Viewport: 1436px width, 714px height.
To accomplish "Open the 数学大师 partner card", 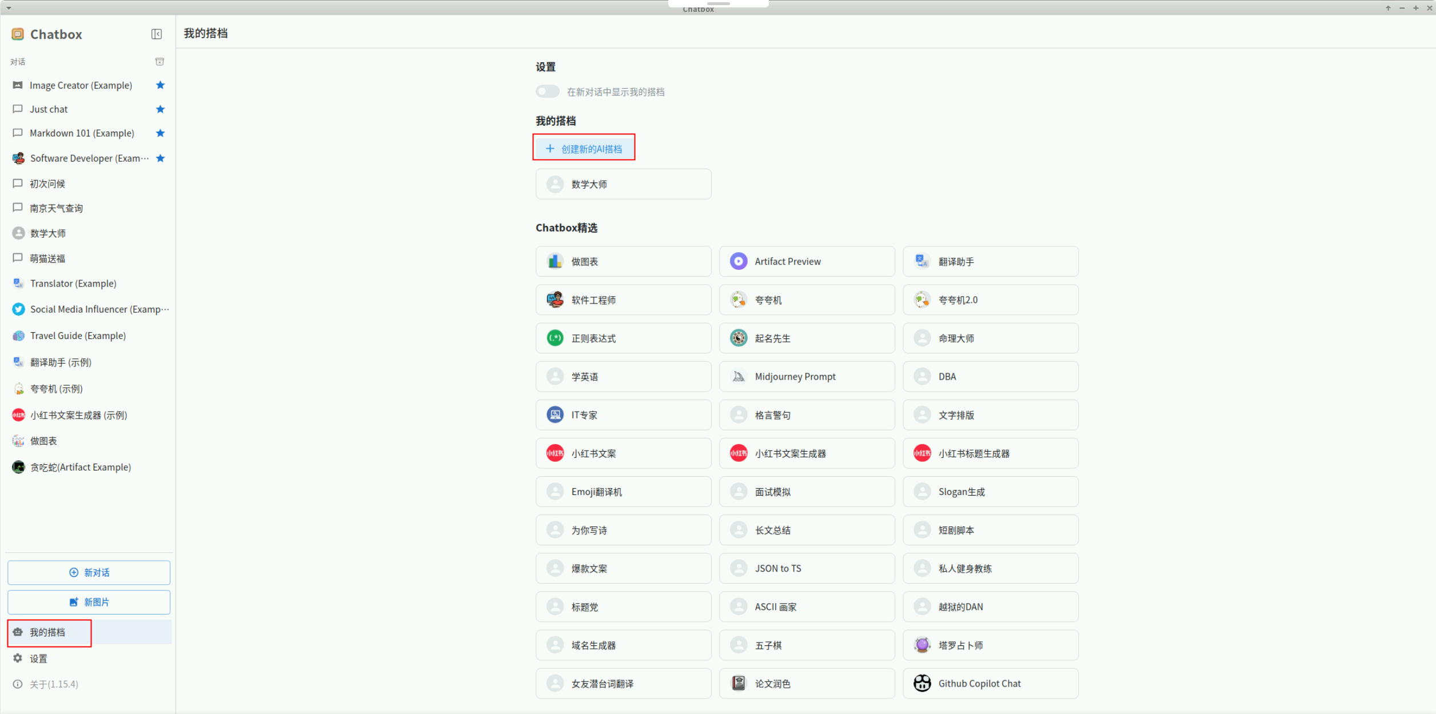I will click(623, 184).
